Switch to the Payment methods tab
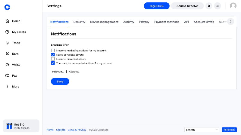241x135 pixels. tap(167, 22)
